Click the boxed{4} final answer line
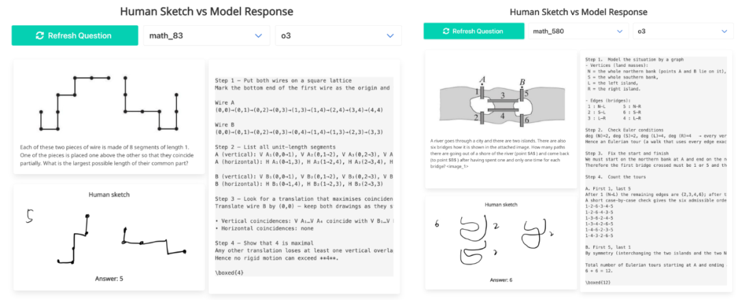Image resolution: width=738 pixels, height=300 pixels. click(x=229, y=273)
